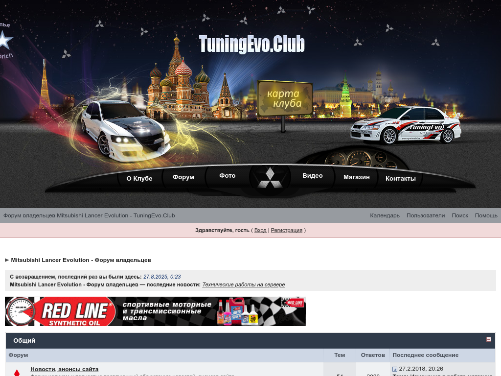Click the red Mitsubishi icon beside Новости forum
This screenshot has width=501, height=376.
(x=17, y=373)
